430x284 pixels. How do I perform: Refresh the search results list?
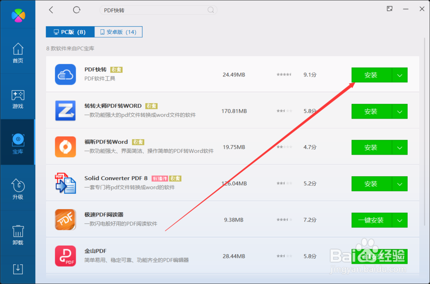77,9
